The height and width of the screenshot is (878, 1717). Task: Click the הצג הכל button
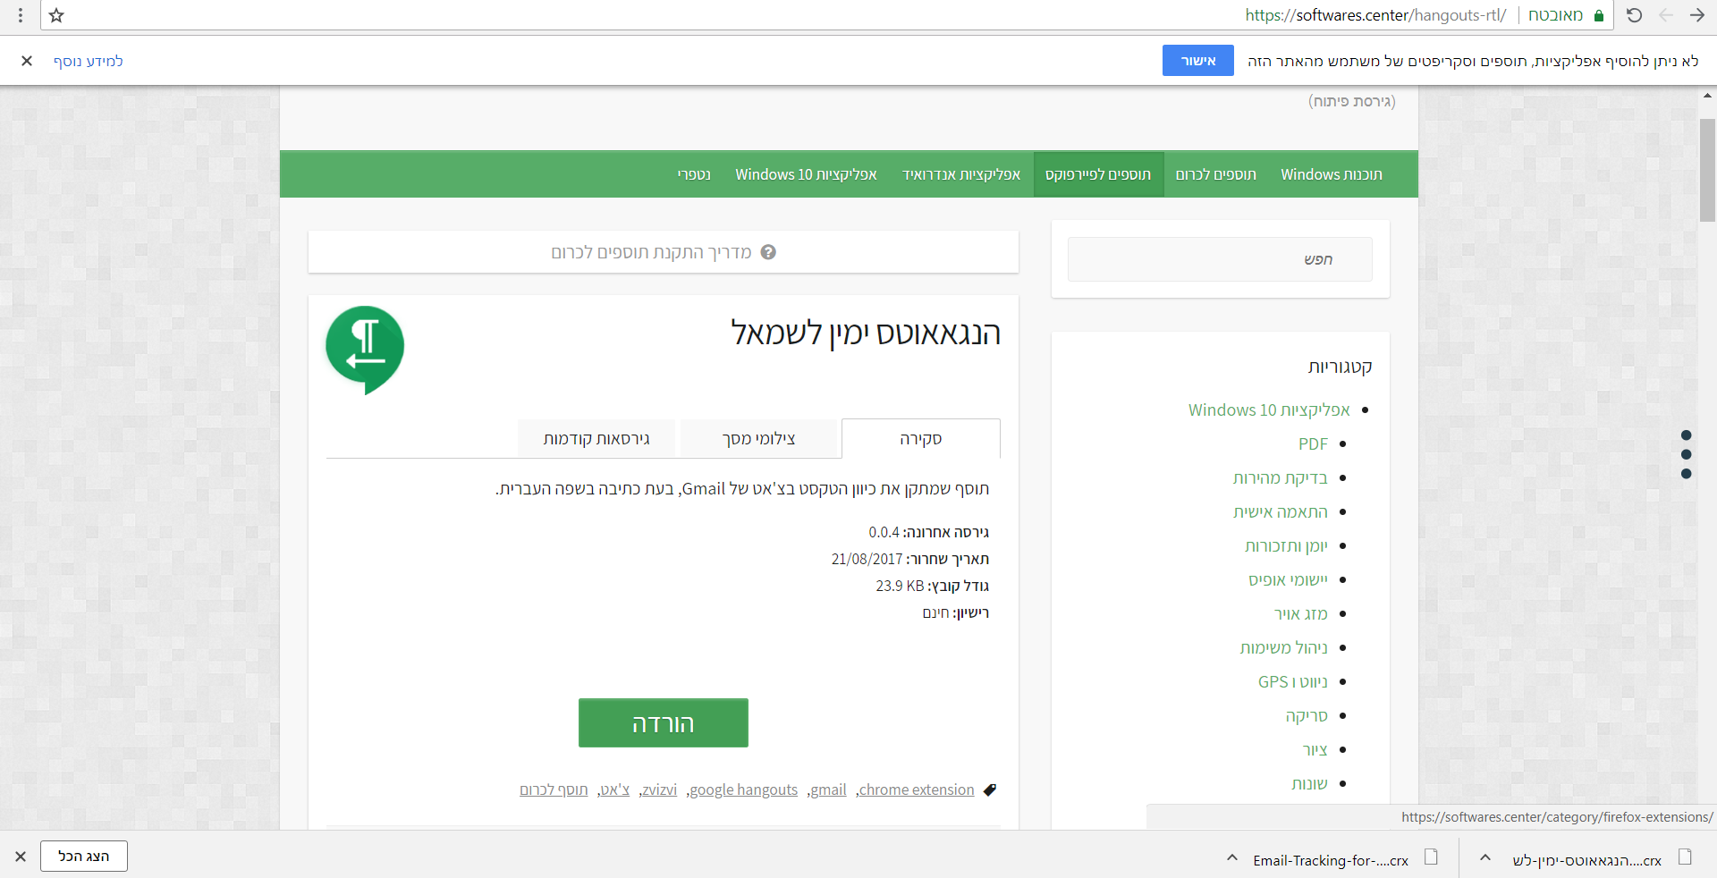(x=84, y=856)
